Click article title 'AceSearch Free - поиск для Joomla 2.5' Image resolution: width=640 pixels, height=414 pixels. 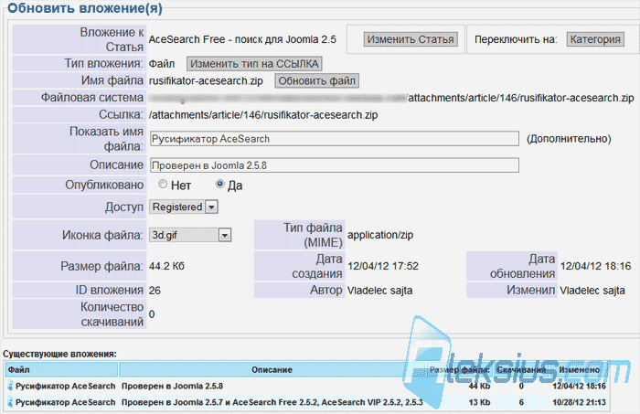[242, 39]
